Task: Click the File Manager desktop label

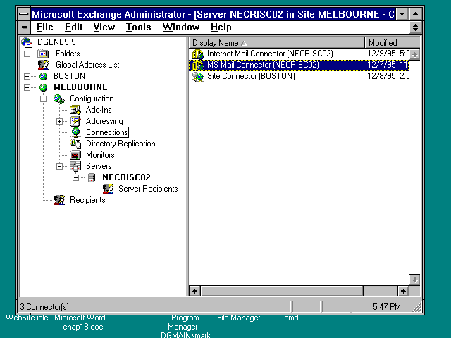Action: coord(238,318)
